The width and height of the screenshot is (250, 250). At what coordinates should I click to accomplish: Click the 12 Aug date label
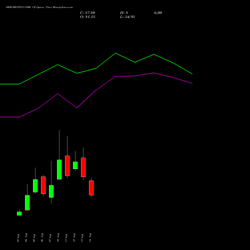coord(74,238)
